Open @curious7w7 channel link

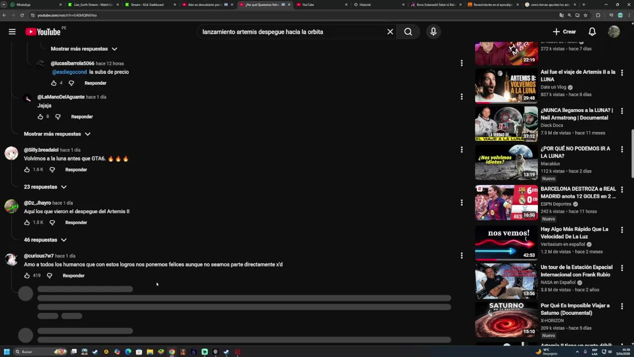coord(39,256)
